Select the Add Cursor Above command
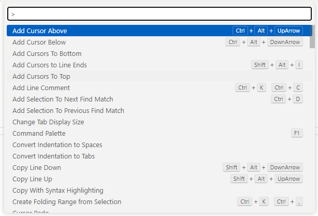 pyautogui.click(x=40, y=31)
